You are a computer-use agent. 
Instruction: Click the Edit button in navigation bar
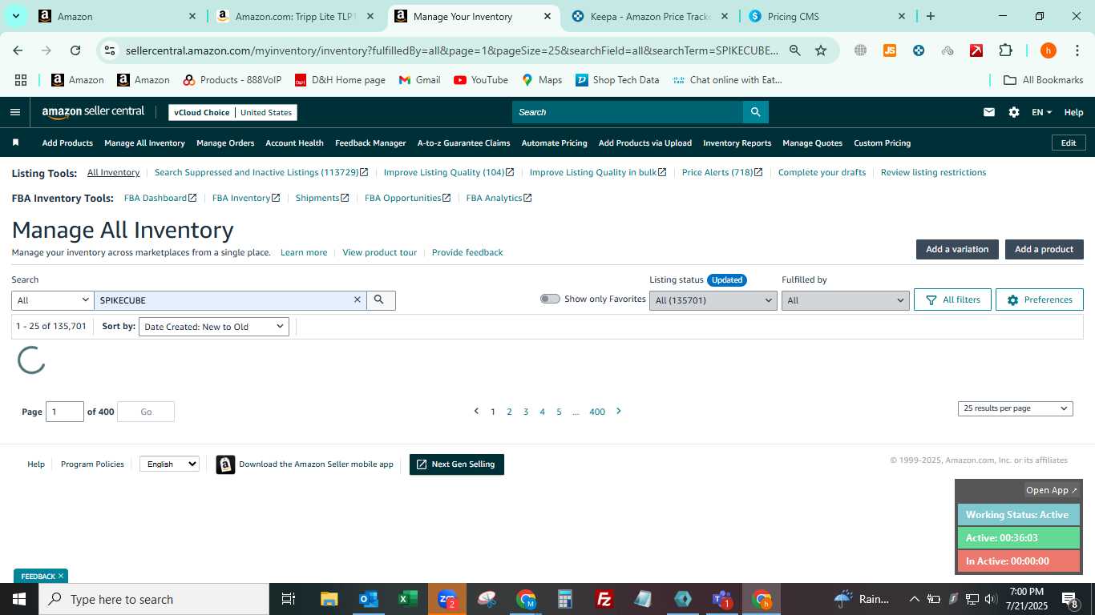point(1069,143)
